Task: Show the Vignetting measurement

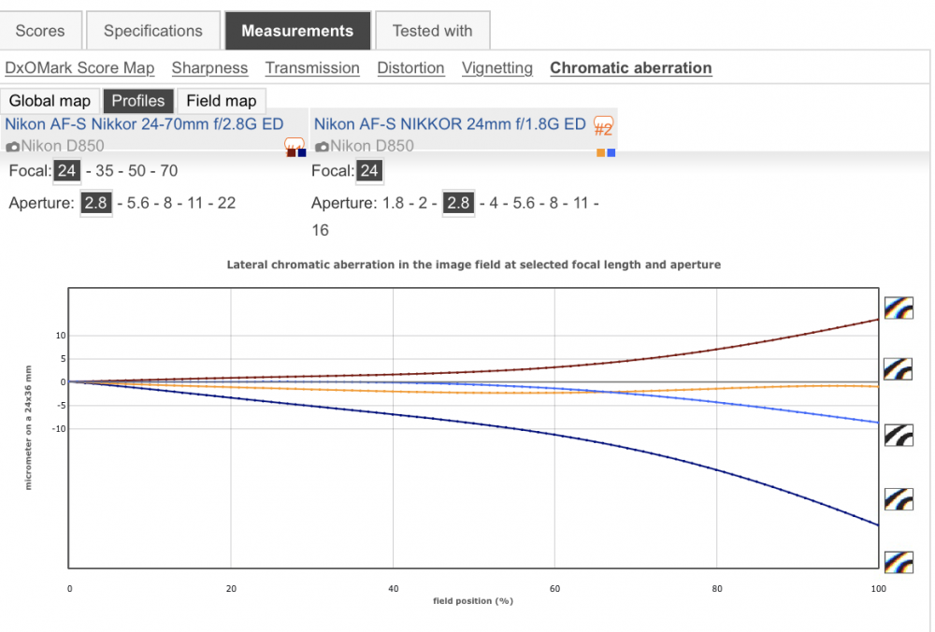Action: point(497,68)
